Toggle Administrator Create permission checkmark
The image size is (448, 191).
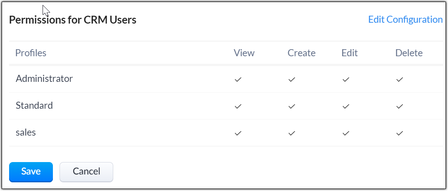pos(292,79)
